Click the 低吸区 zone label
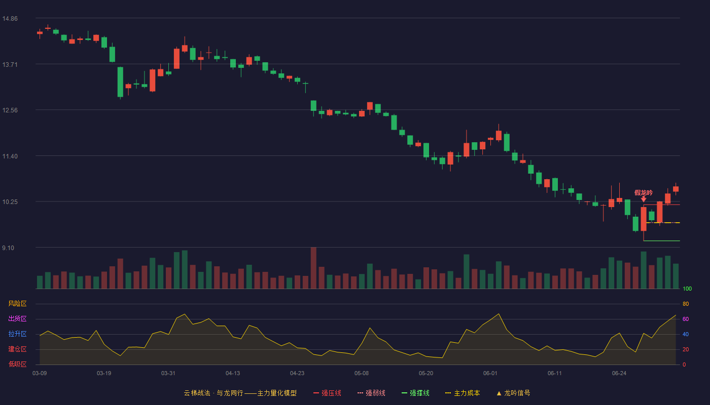The height and width of the screenshot is (405, 710). point(17,364)
